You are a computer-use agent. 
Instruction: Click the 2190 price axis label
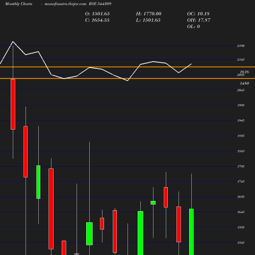[241, 46]
